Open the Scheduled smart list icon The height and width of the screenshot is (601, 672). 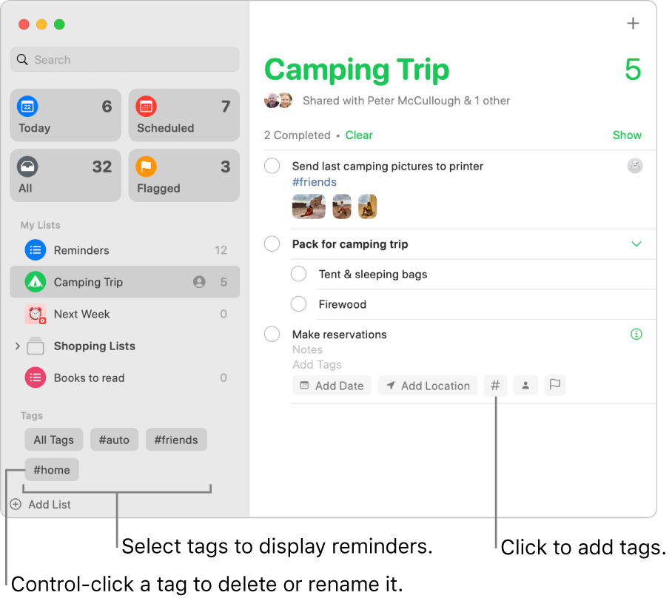(146, 107)
